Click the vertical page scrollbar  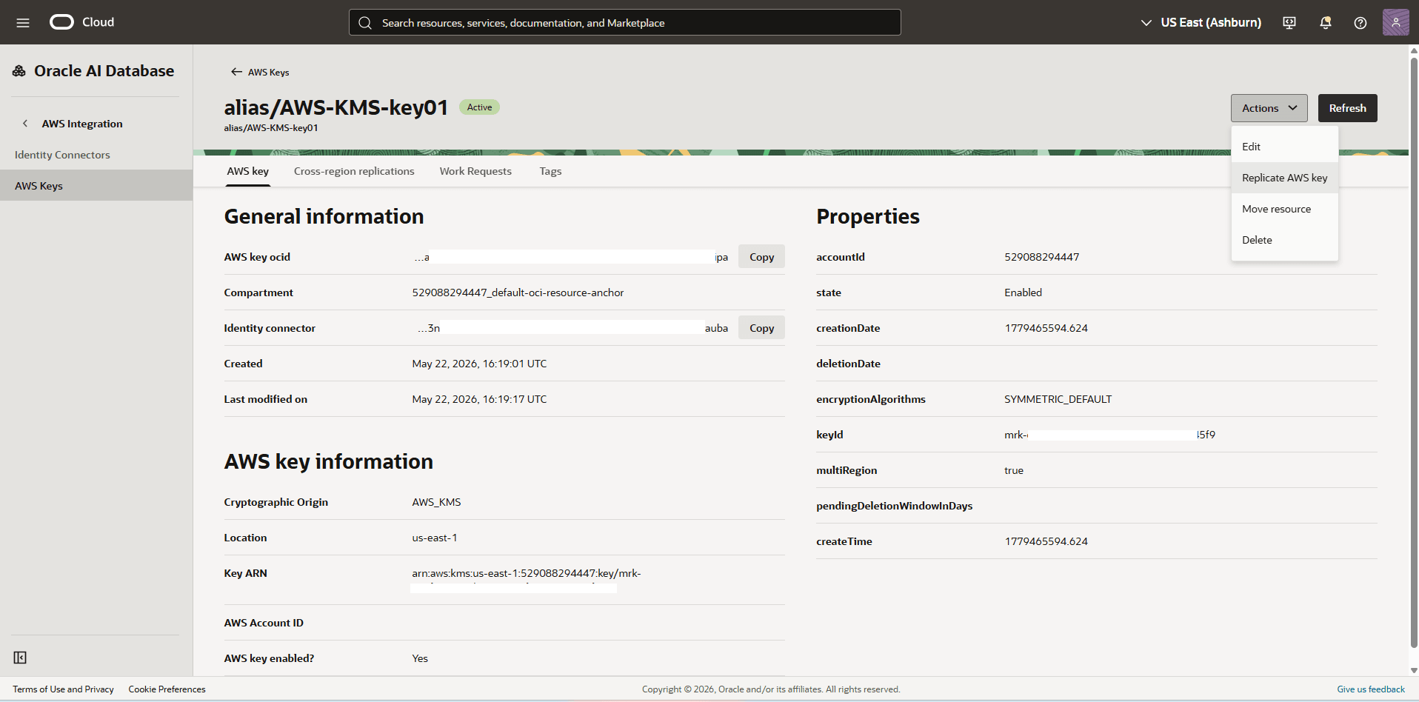pyautogui.click(x=1414, y=352)
